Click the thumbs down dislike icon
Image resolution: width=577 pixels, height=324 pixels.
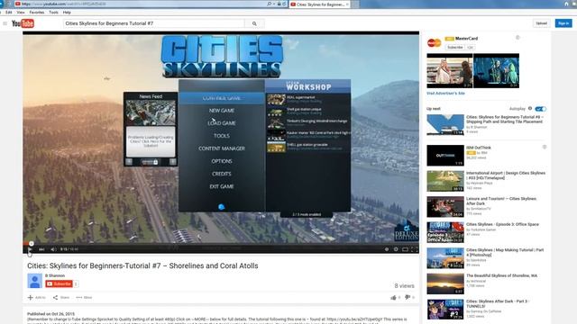(408, 297)
